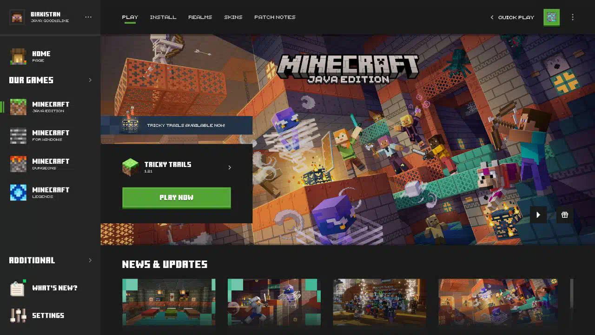
Task: Click the green Play Now button
Action: point(177,198)
